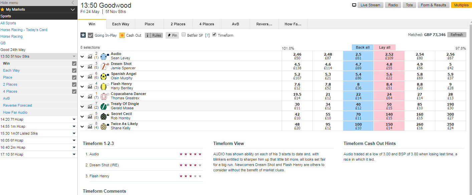Enable the Betfair SP checkbox
Screen dimensions: 472x195
[184, 35]
